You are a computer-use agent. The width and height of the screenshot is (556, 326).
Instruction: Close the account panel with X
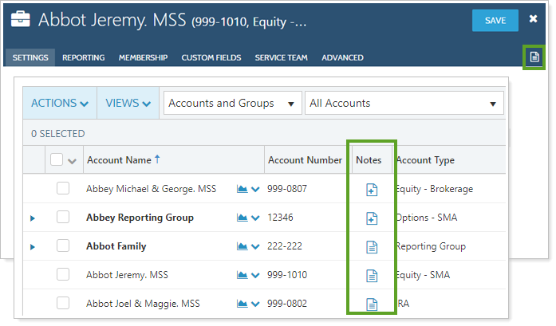coord(534,19)
